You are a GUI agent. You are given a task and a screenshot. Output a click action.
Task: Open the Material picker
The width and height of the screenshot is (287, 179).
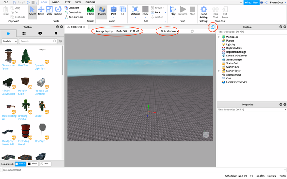tap(135, 11)
